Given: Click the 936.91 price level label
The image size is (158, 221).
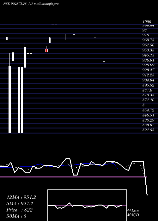Looking at the screenshot, I should (148, 60).
